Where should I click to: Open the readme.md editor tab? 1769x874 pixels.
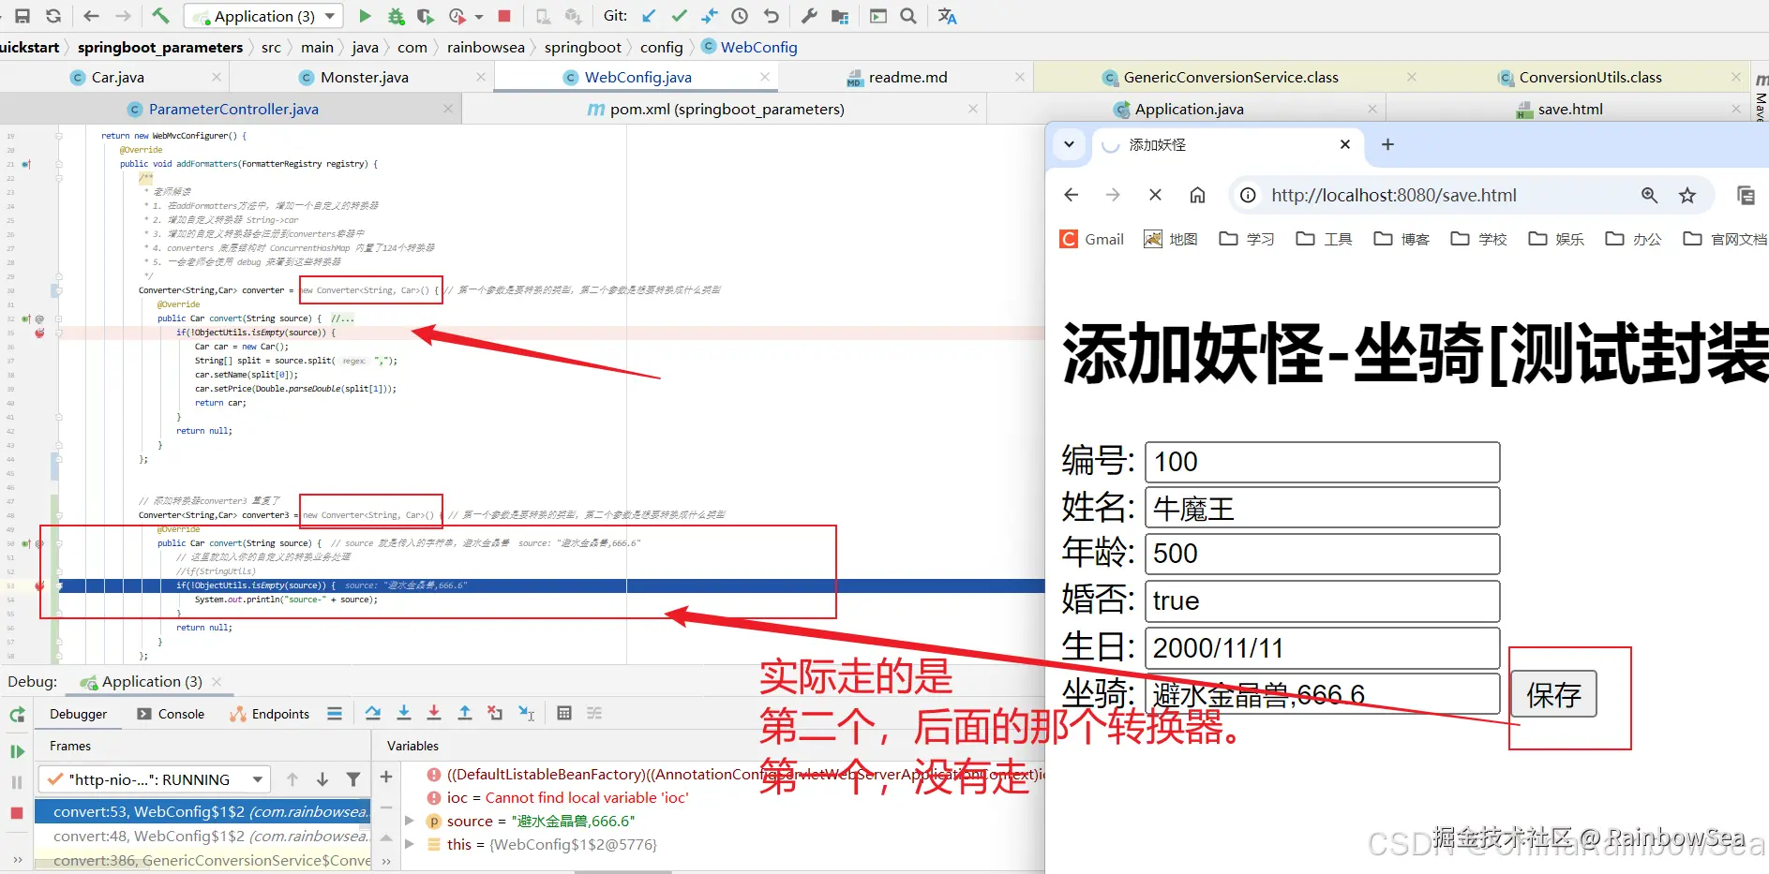[x=907, y=77]
